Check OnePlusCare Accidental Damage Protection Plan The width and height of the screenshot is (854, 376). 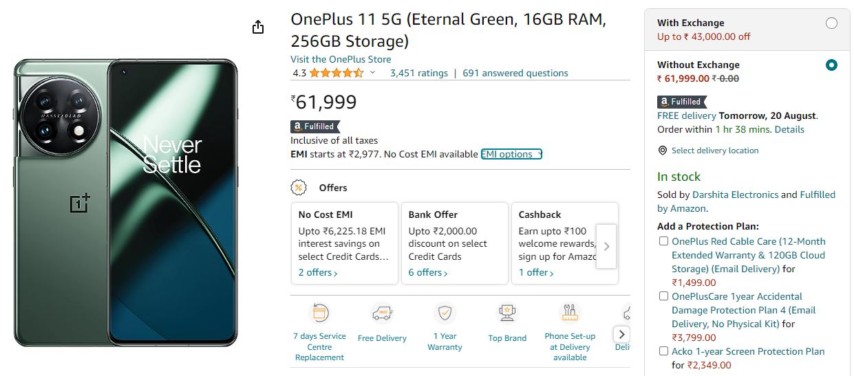[x=663, y=296]
